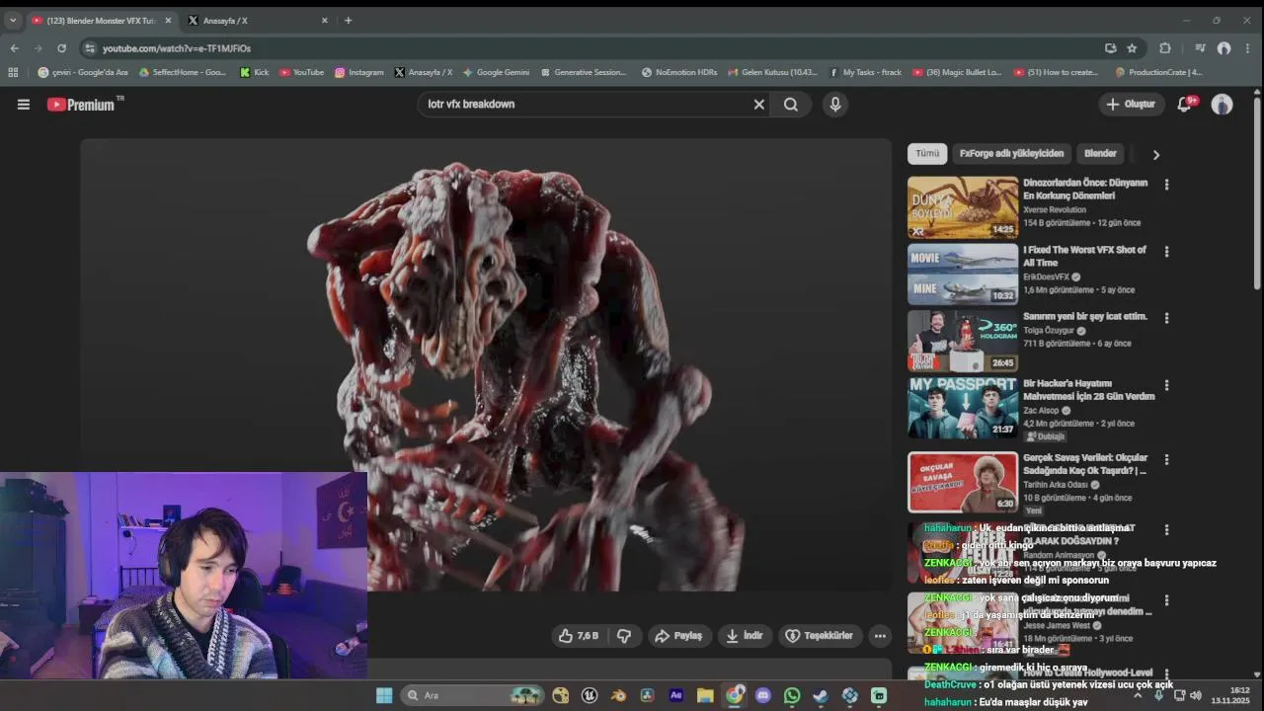1264x711 pixels.
Task: Open File Explorer from the taskbar
Action: coord(704,695)
